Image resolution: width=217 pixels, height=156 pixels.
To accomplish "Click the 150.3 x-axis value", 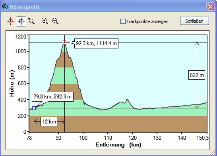I will [x=202, y=138].
